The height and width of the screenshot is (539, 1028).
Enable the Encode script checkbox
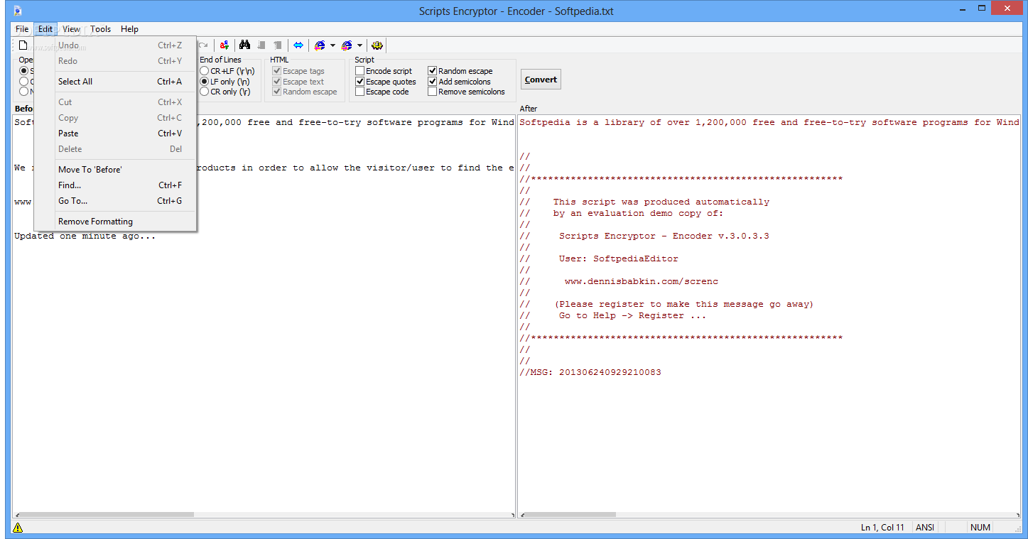coord(360,71)
